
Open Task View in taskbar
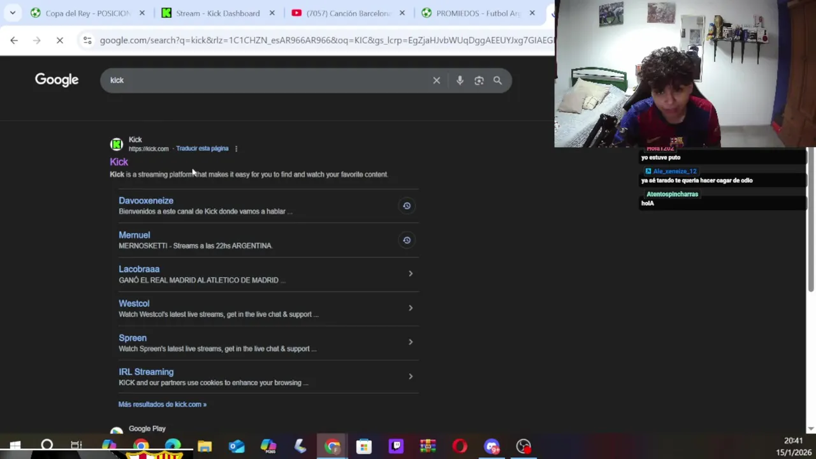(76, 446)
